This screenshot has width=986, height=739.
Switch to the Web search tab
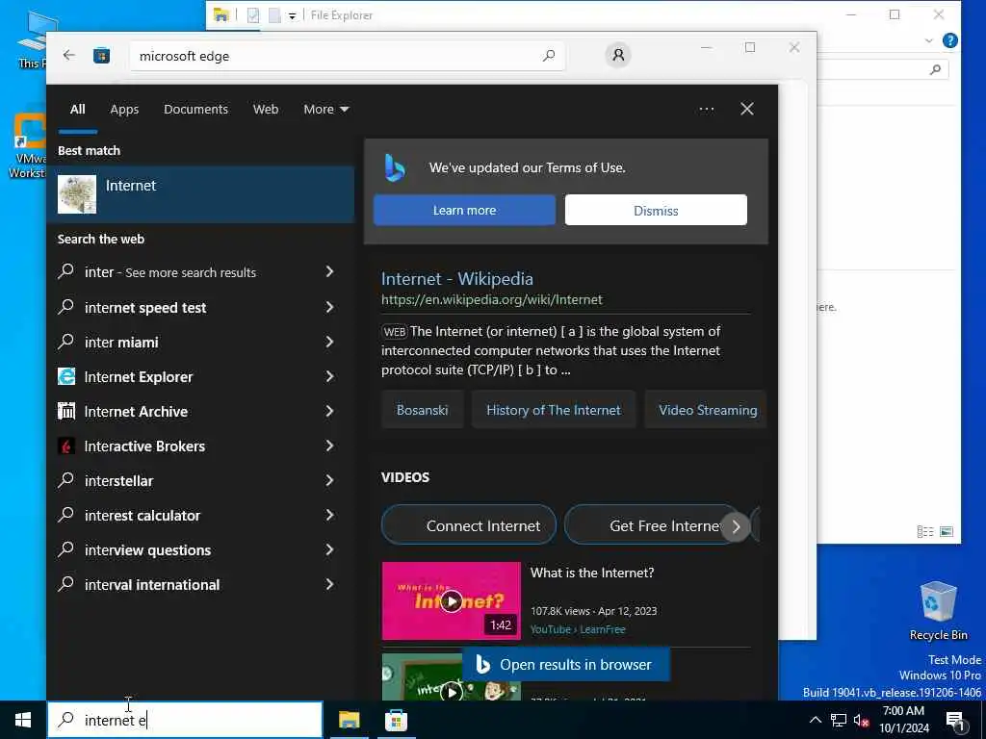[266, 110]
